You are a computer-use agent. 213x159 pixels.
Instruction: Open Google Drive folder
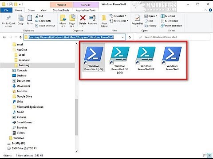pos(22,96)
